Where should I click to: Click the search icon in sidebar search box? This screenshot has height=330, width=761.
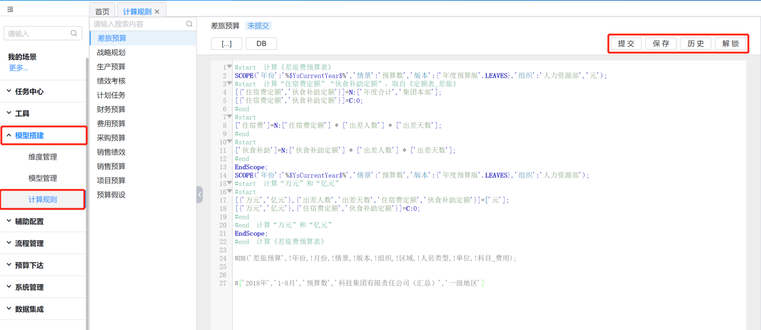pos(74,33)
